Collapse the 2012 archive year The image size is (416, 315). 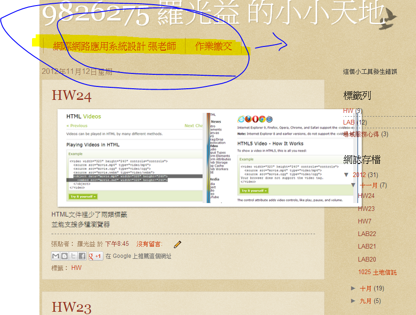click(x=346, y=175)
